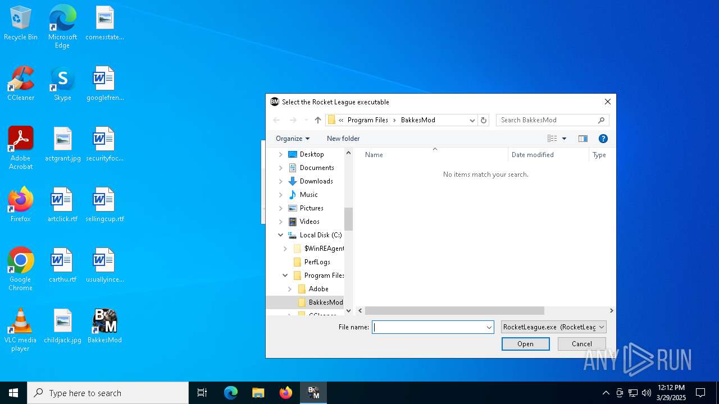Click the File name input field

429,327
